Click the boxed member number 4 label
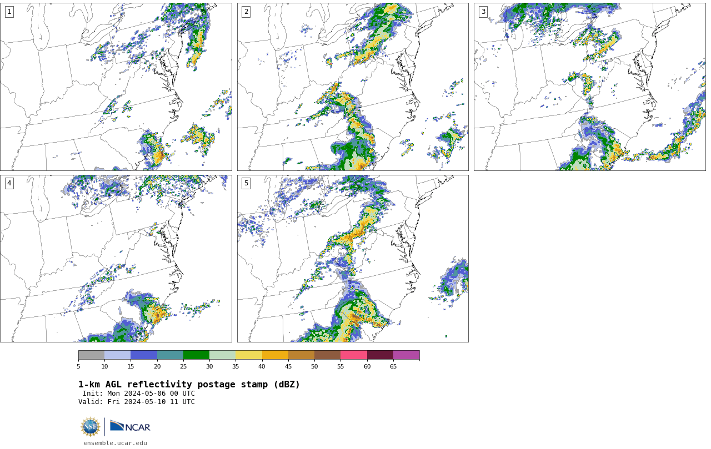Viewport: 711px width, 449px height. [9, 183]
